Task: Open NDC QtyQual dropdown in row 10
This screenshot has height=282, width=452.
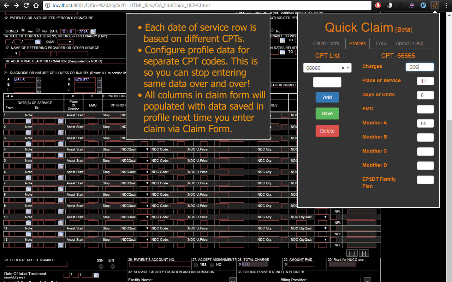Action: pos(321,217)
